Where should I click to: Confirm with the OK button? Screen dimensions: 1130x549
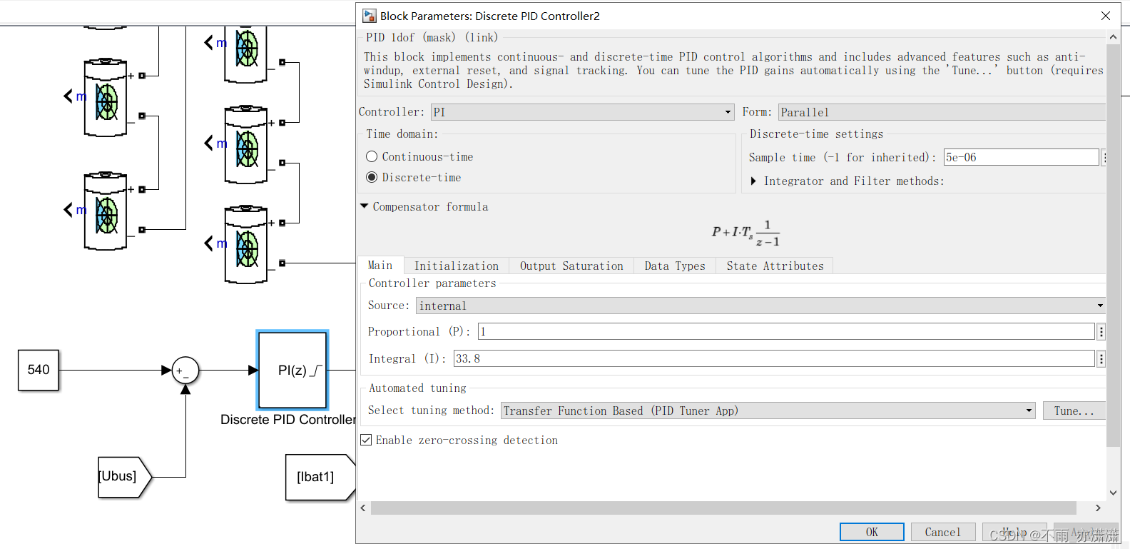tap(872, 532)
